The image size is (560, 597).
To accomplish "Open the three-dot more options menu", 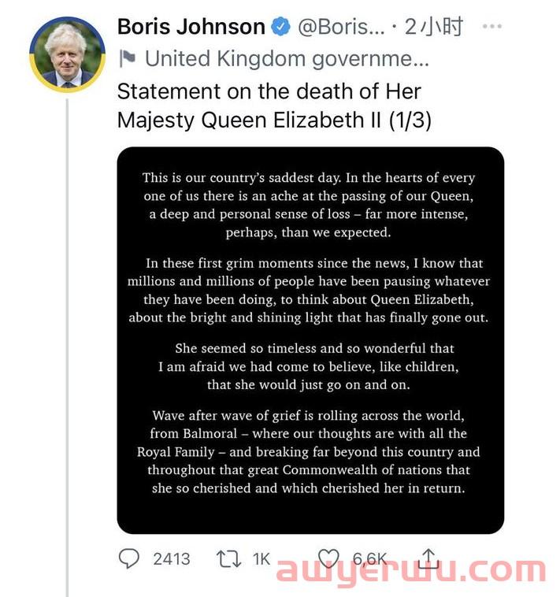I will [491, 26].
